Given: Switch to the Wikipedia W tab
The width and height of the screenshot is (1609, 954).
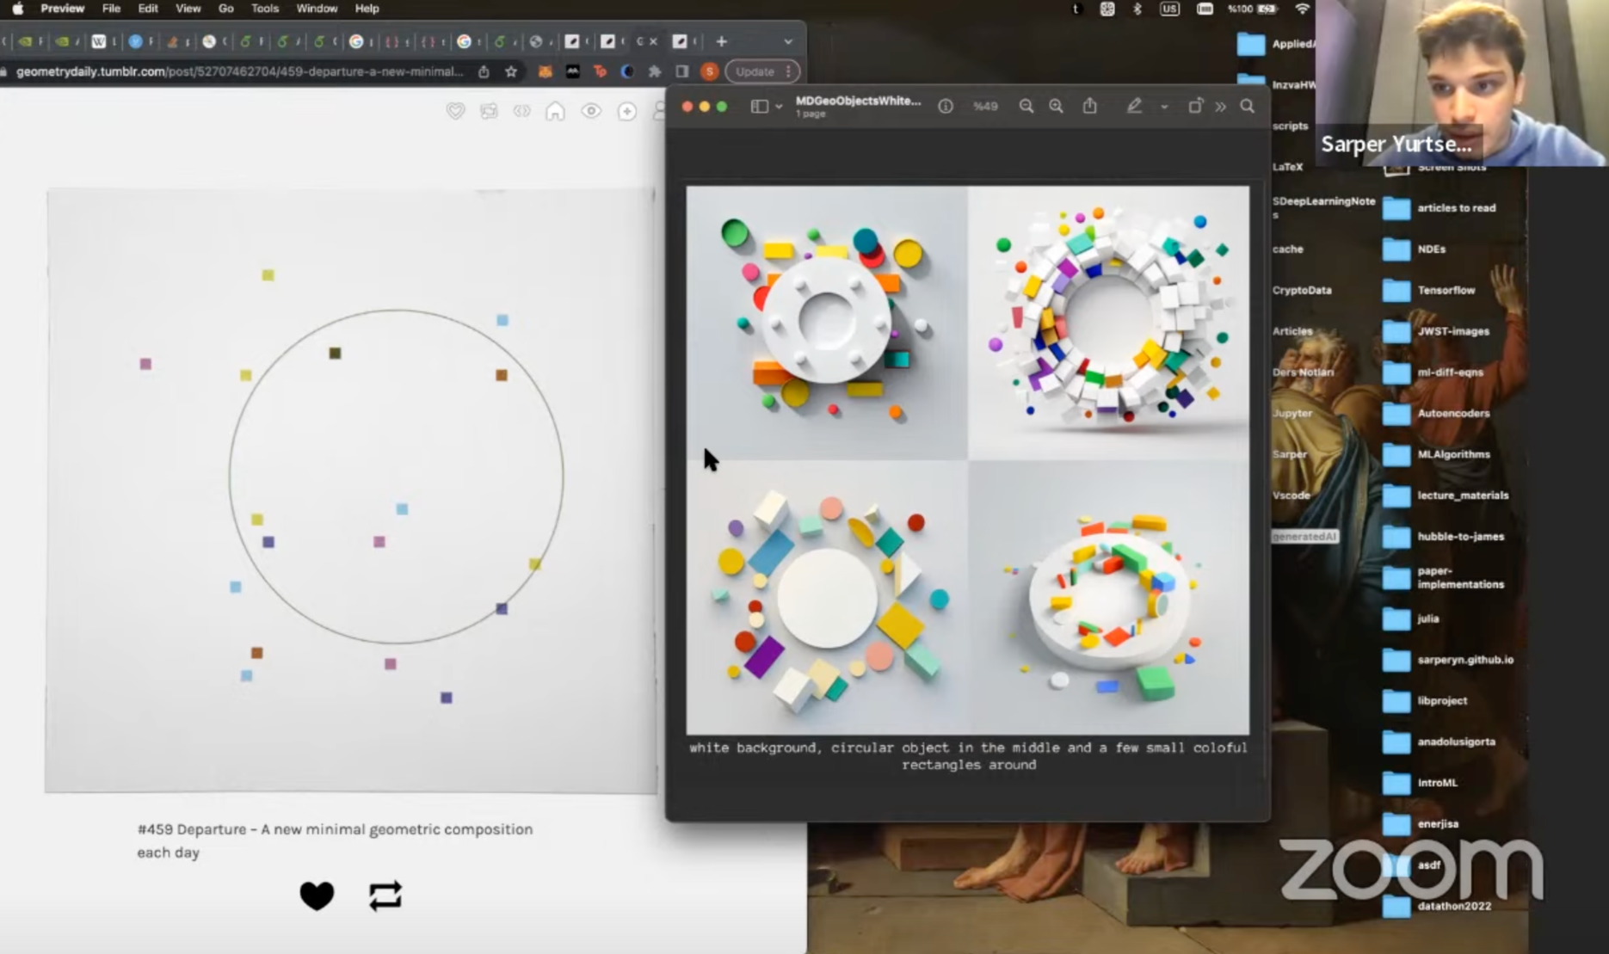Looking at the screenshot, I should tap(99, 41).
